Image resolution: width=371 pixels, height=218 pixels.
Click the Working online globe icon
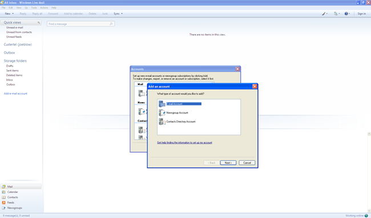(366, 216)
